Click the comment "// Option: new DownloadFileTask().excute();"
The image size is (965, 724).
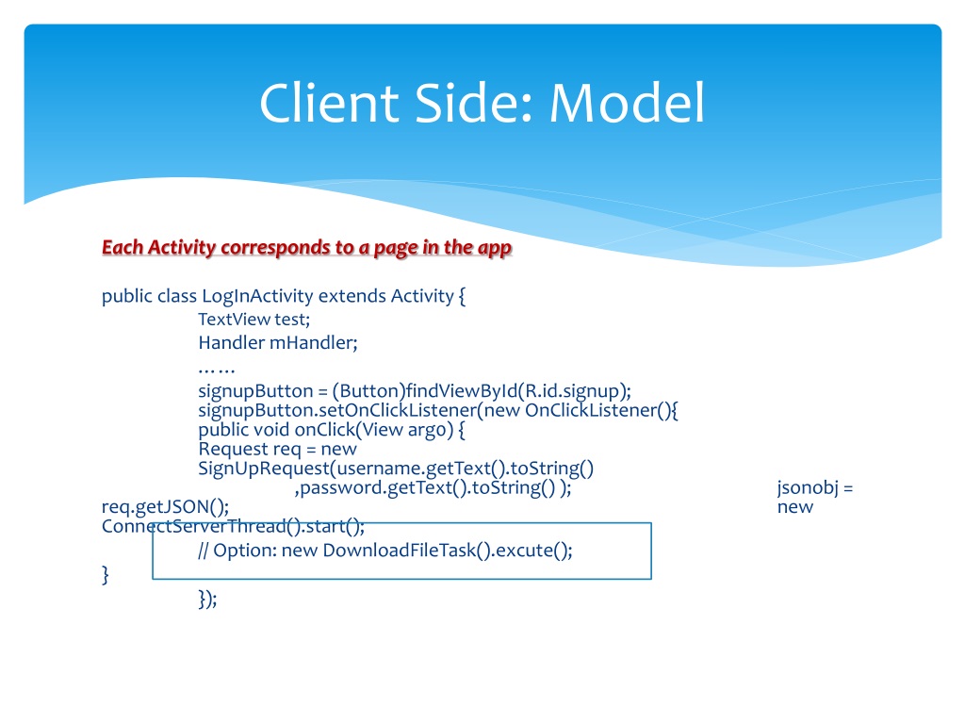(x=385, y=551)
